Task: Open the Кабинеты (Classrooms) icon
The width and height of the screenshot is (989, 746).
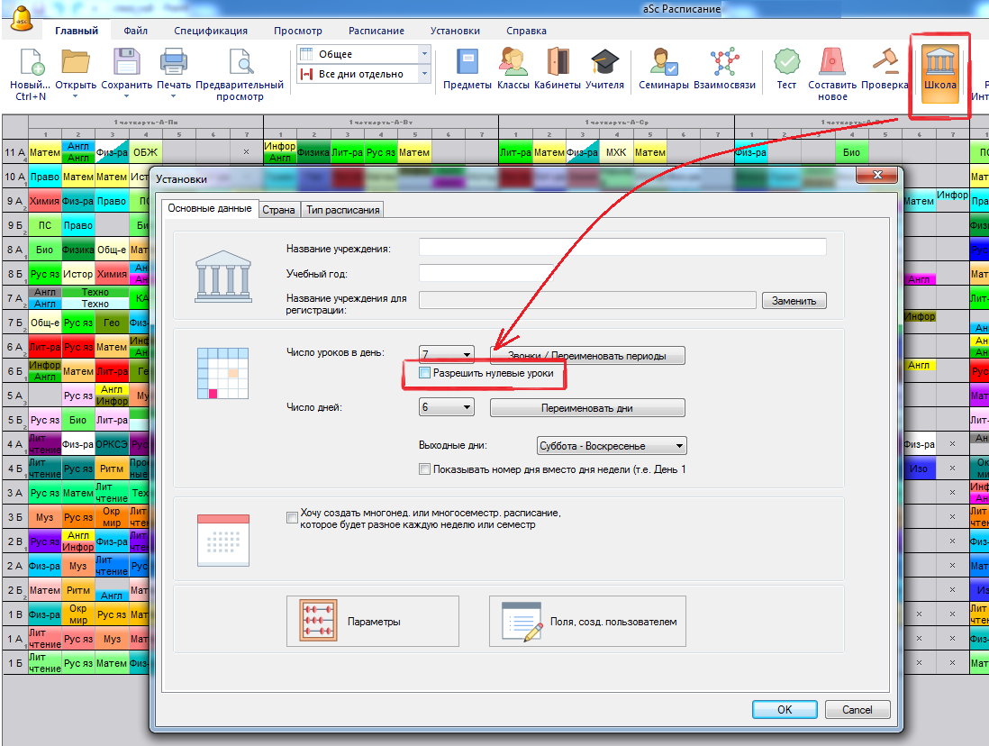Action: pyautogui.click(x=558, y=68)
